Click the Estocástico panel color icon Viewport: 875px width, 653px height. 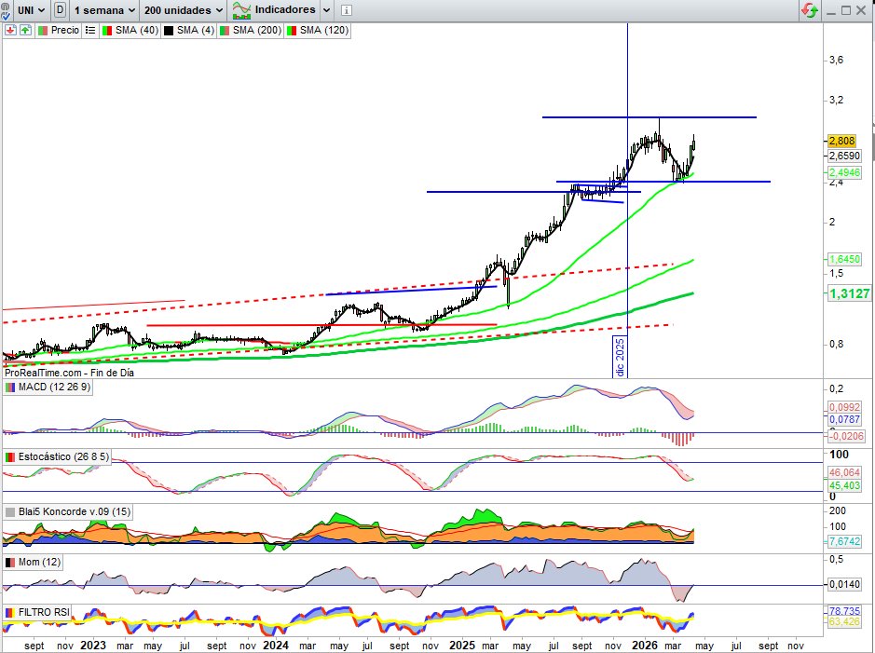pos(10,456)
